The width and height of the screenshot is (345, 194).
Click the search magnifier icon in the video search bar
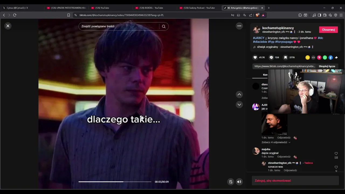tap(164, 26)
